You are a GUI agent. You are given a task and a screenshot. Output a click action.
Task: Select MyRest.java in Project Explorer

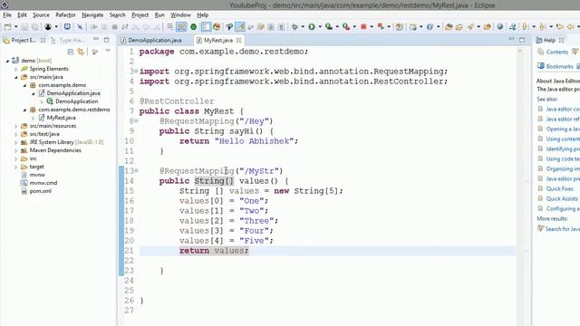(x=61, y=118)
